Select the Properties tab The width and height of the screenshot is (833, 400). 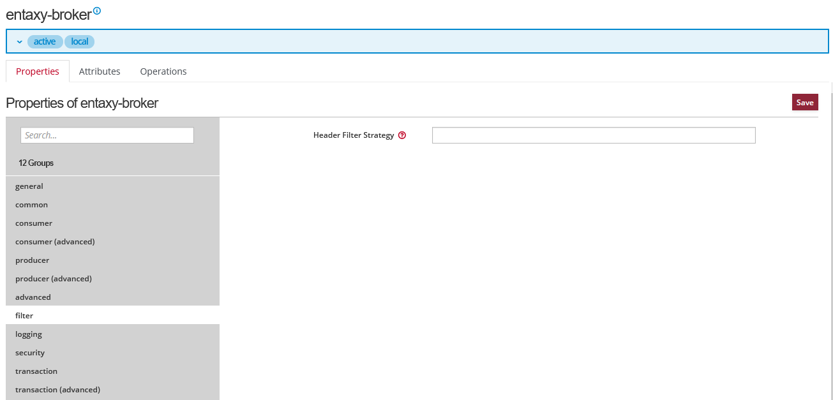coord(38,71)
